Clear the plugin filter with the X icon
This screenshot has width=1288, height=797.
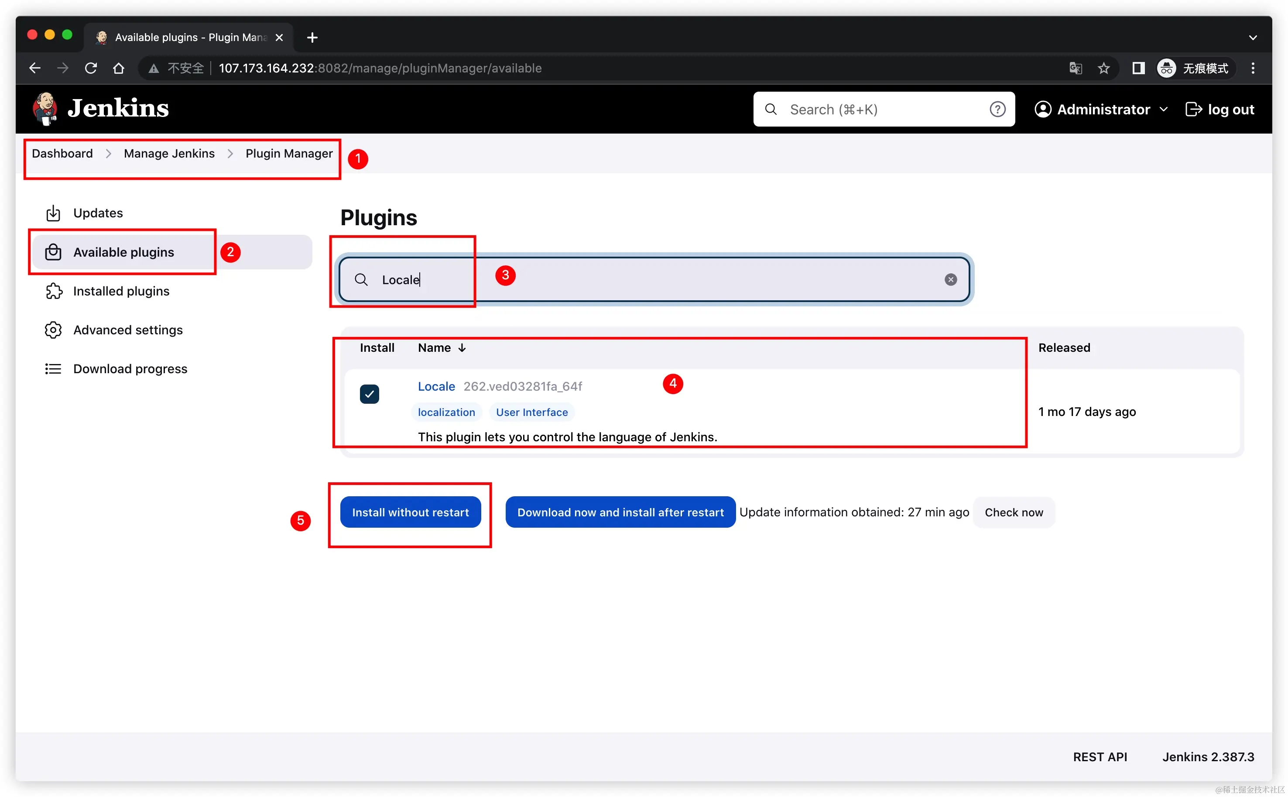tap(950, 279)
